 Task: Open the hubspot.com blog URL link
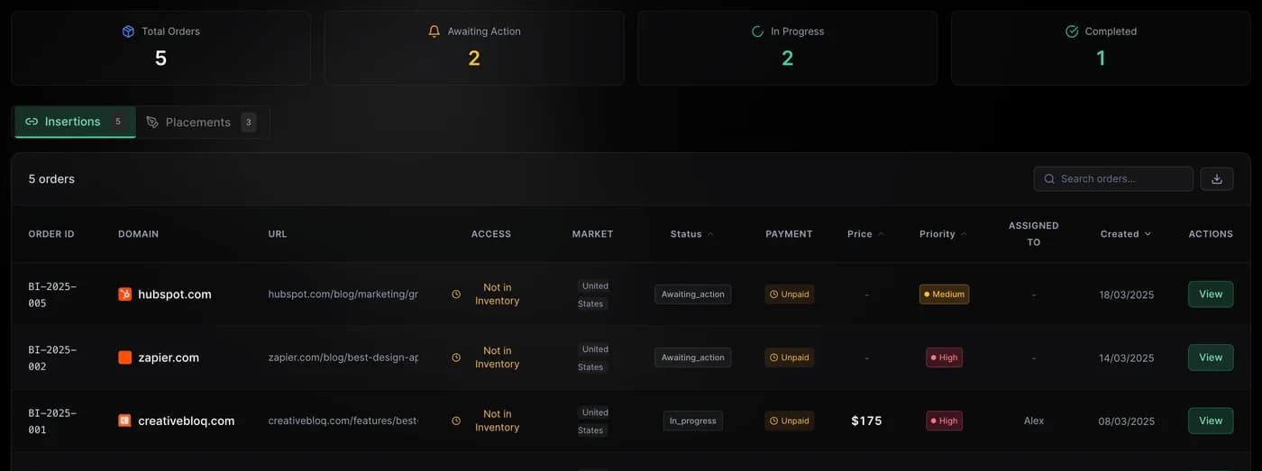(x=343, y=294)
